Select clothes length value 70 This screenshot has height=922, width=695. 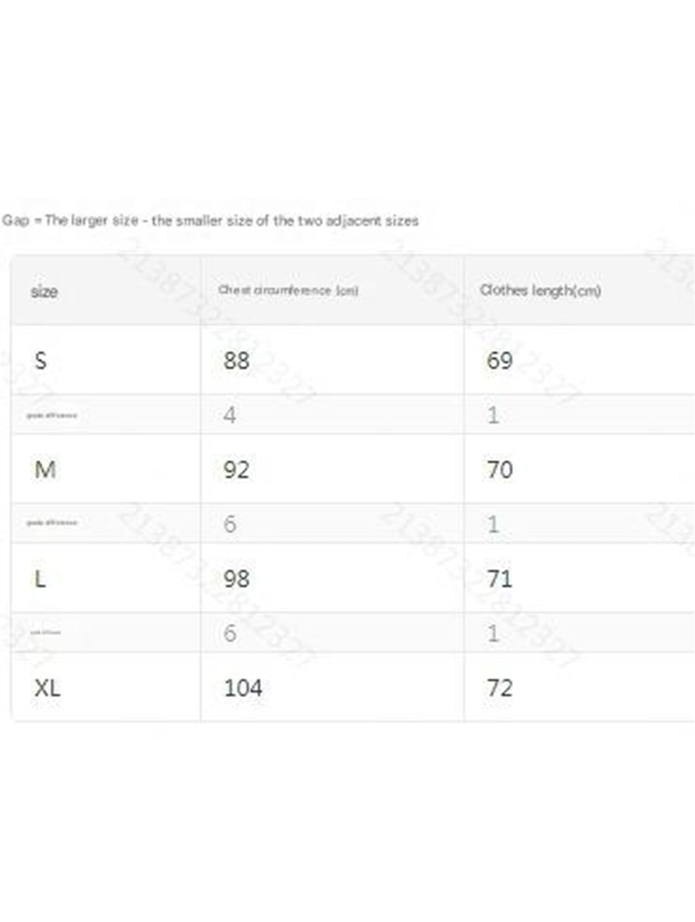(499, 469)
